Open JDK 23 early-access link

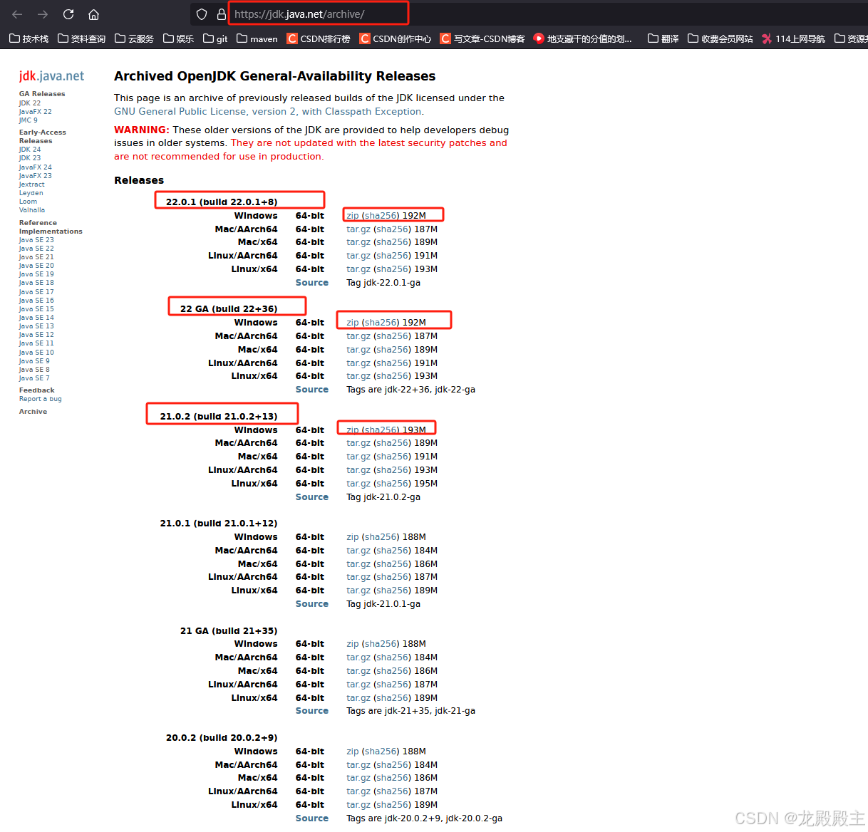30,158
